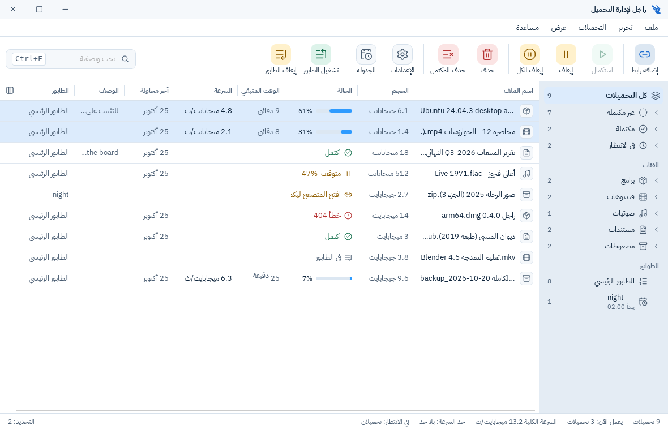Image resolution: width=668 pixels, height=430 pixels.
Task: Click the Resume (استكمال) play icon
Action: coord(602,54)
